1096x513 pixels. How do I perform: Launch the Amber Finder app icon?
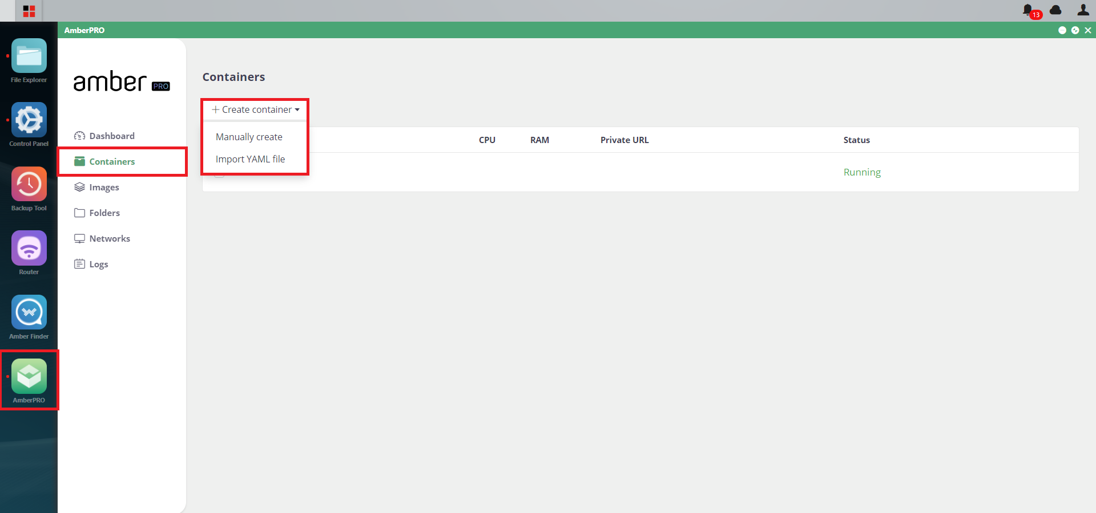point(29,312)
